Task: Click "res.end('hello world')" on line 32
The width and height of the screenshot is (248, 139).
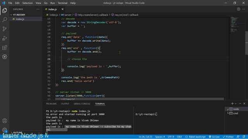Action: click(77, 81)
